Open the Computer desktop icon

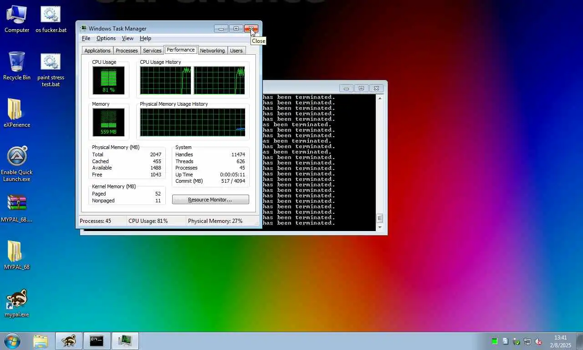point(17,19)
